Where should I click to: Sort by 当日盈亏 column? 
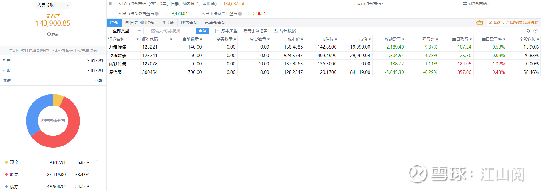[471, 39]
